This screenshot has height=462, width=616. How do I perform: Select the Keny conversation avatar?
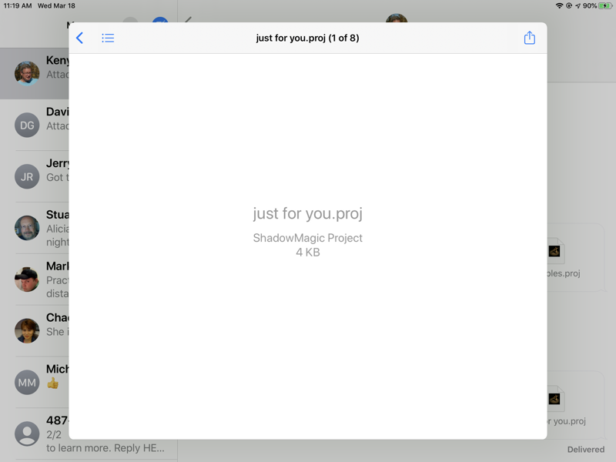coord(27,73)
